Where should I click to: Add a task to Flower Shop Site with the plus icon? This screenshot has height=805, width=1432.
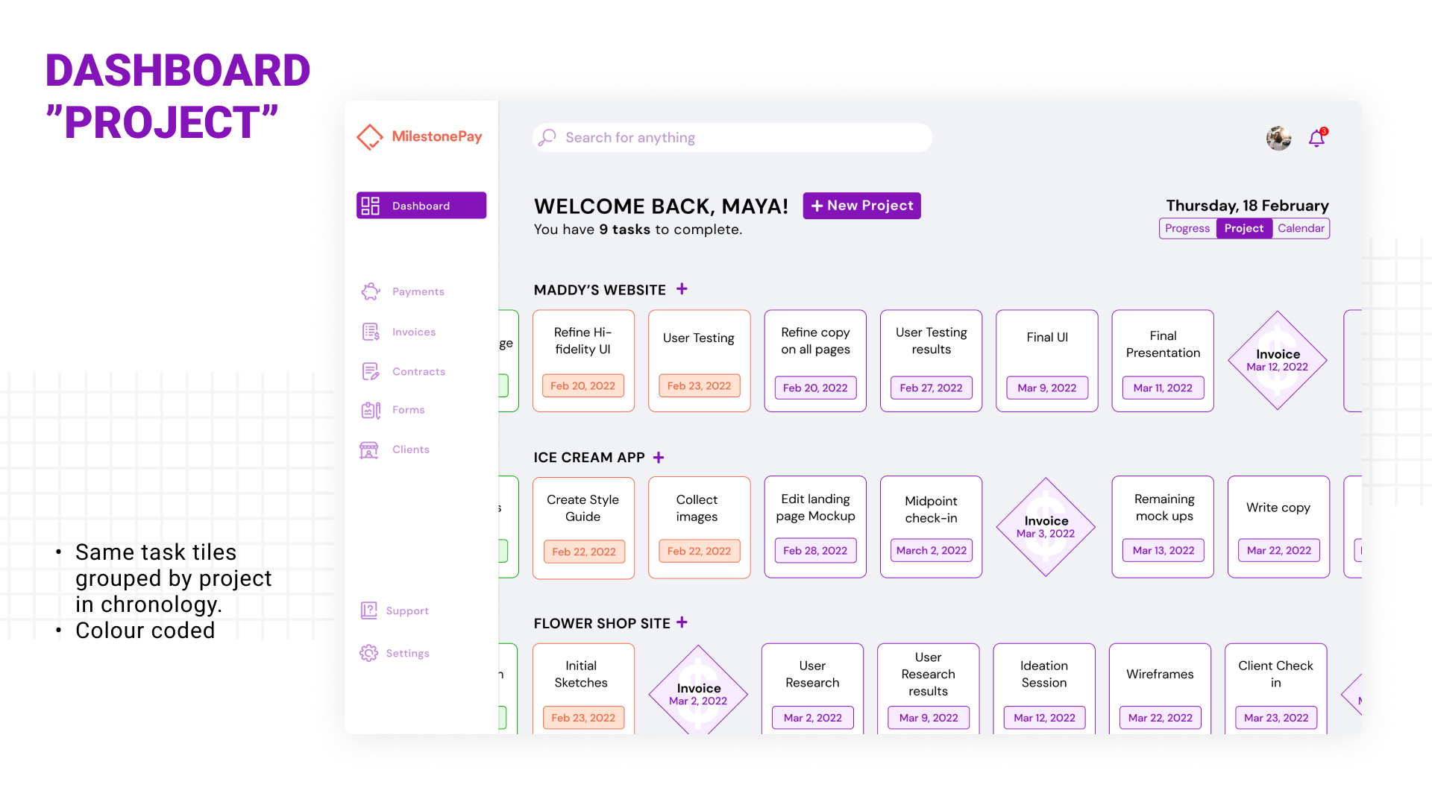tap(682, 622)
